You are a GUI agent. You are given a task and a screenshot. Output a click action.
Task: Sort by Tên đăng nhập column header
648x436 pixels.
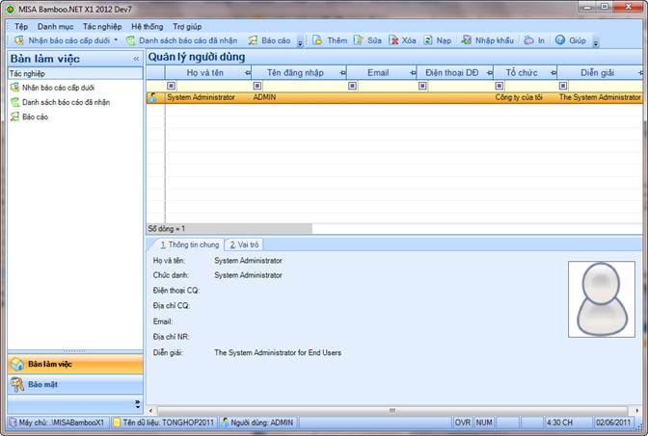pos(295,72)
